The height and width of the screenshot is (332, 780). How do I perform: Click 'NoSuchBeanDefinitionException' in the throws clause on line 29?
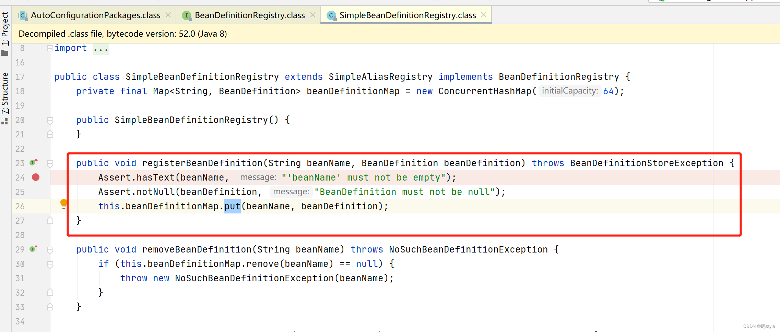coord(468,249)
